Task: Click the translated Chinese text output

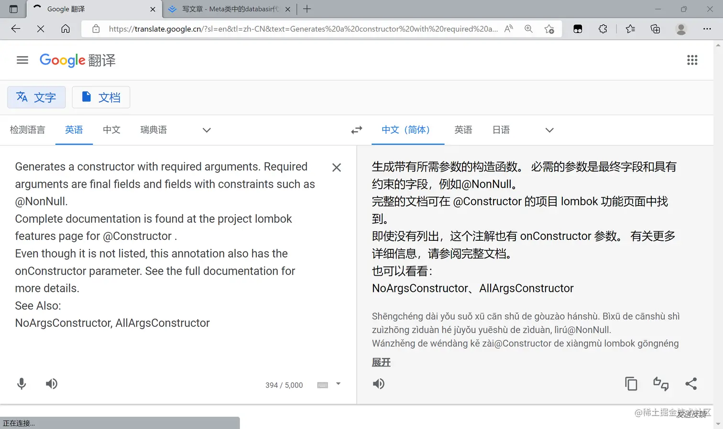Action: tap(524, 227)
